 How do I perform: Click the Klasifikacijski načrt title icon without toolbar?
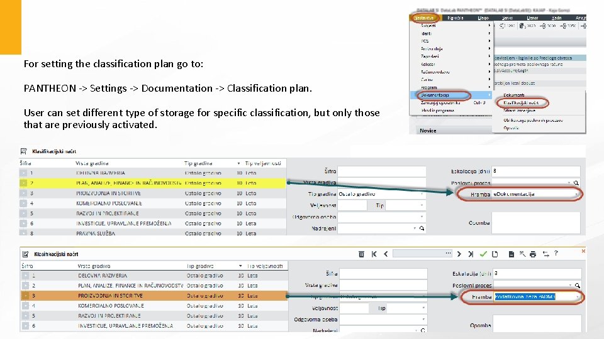(24, 151)
